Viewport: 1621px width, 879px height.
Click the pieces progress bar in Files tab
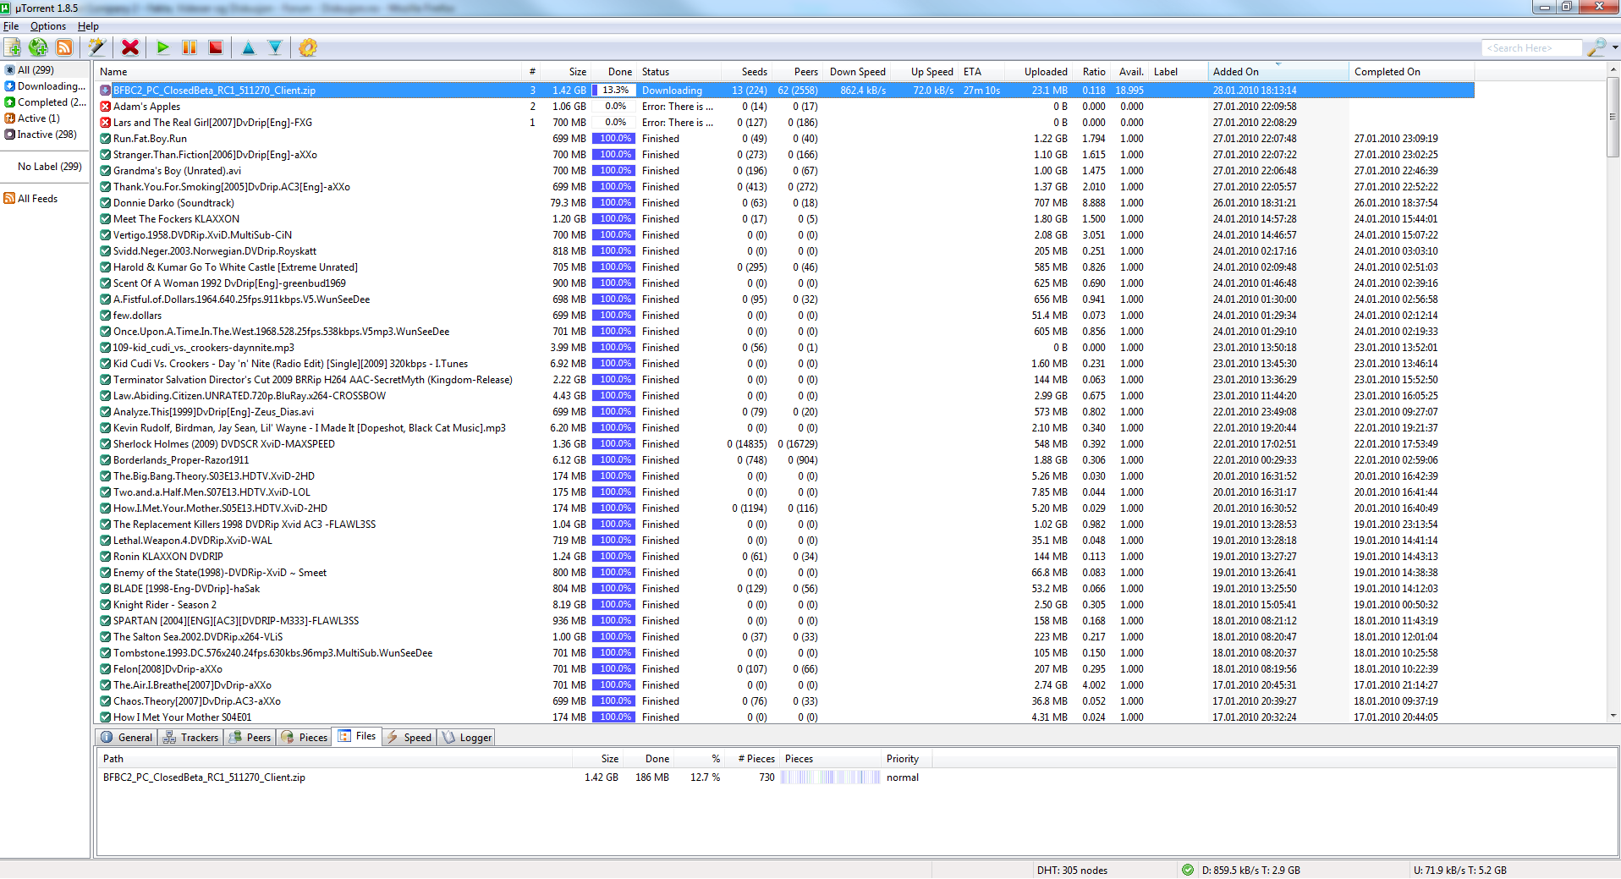click(831, 777)
